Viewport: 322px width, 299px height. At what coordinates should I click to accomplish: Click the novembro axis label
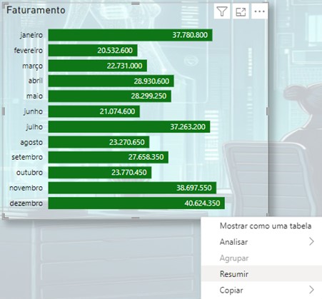[26, 188]
